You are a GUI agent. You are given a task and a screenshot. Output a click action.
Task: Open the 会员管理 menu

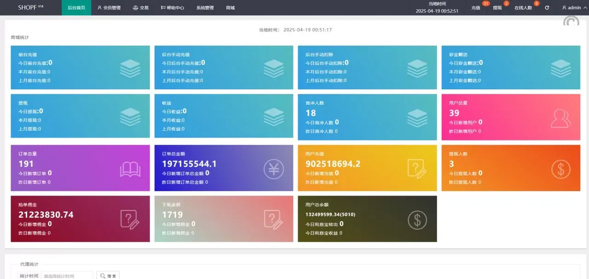click(x=109, y=8)
